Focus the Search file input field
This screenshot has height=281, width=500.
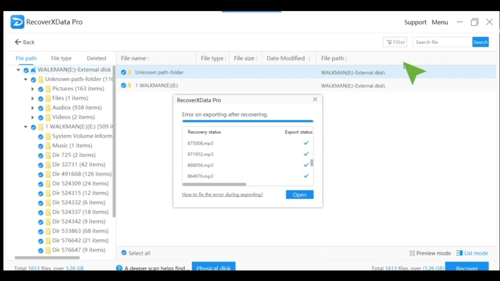[442, 42]
